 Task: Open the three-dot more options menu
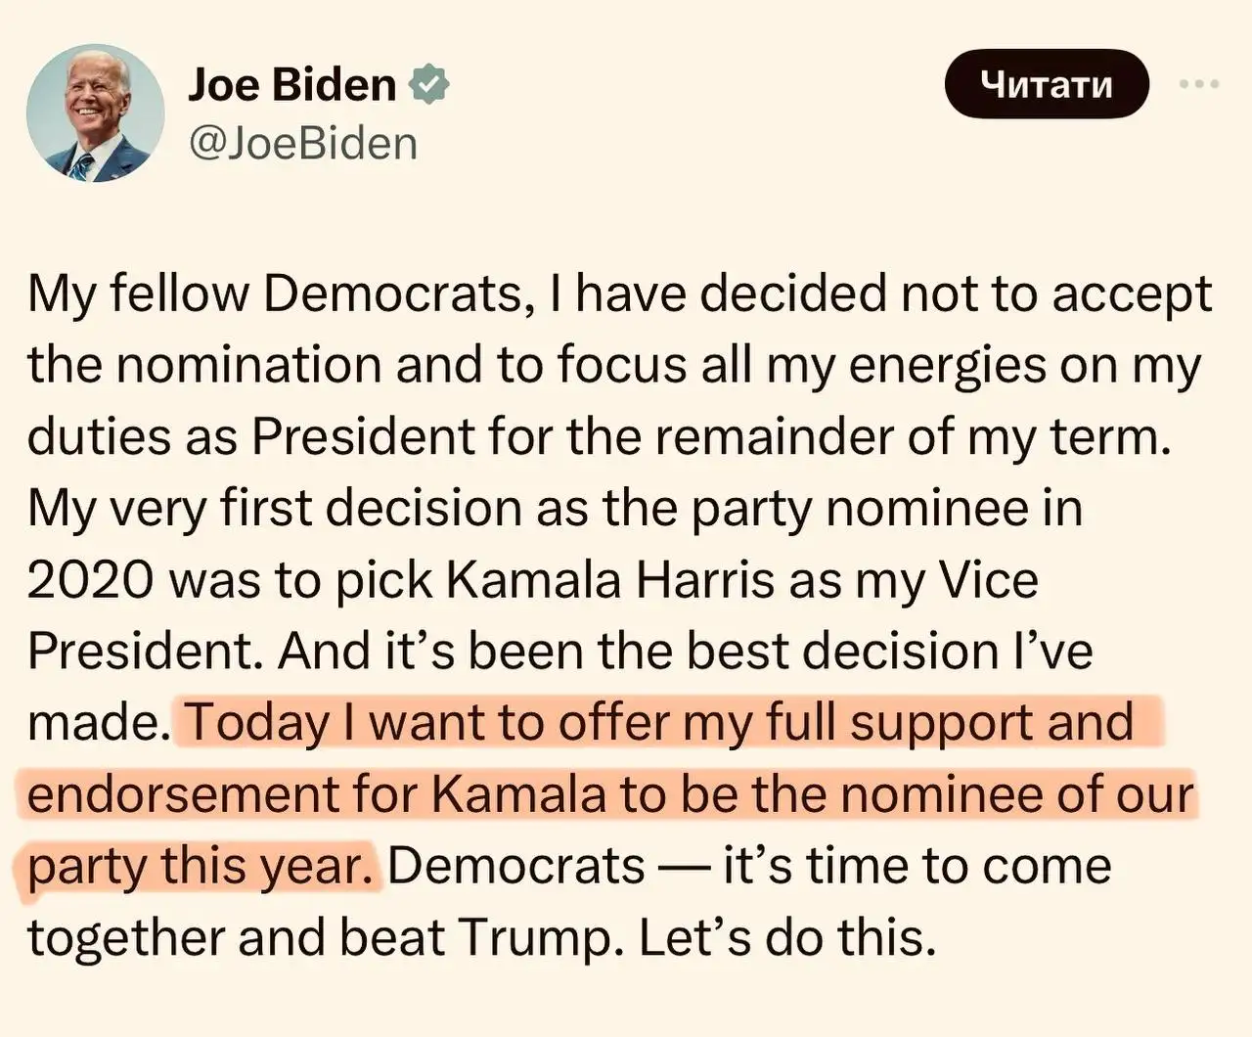coord(1199,84)
